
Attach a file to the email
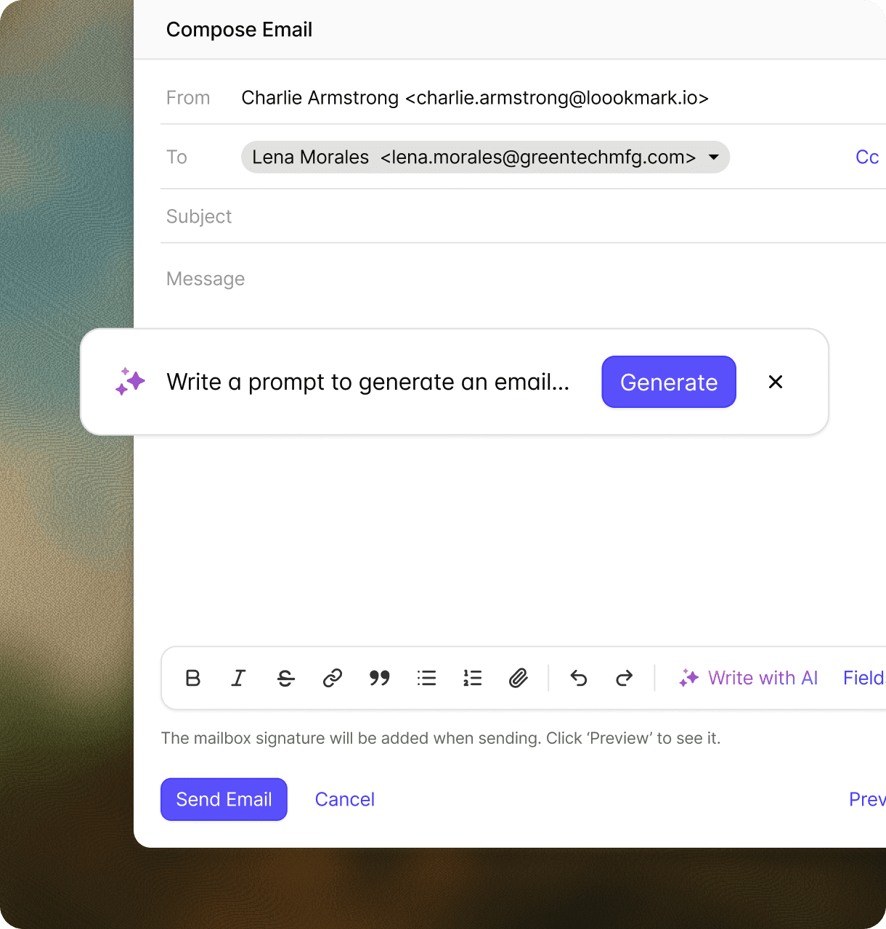click(519, 678)
